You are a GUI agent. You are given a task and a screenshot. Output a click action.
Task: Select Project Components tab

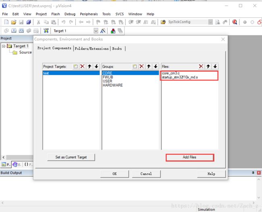[x=54, y=48]
